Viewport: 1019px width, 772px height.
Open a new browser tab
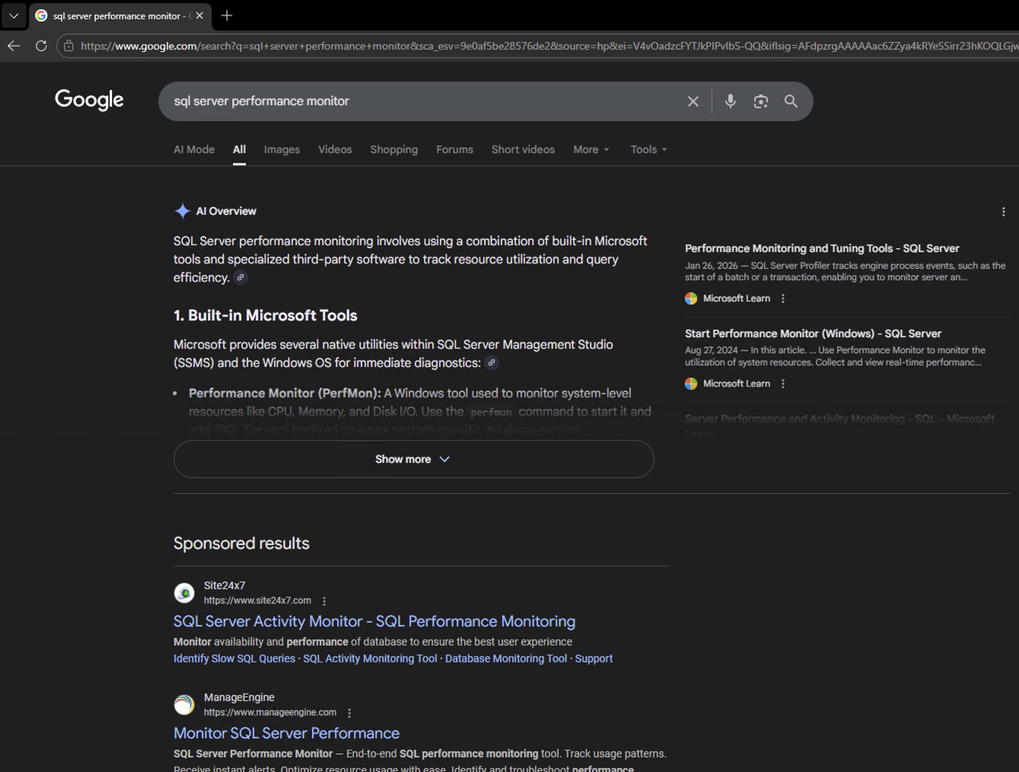[x=226, y=16]
